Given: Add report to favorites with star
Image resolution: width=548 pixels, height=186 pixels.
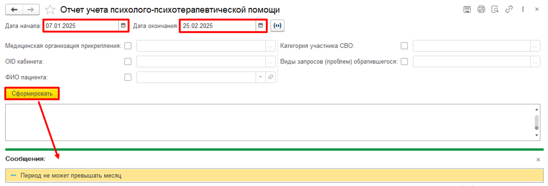Looking at the screenshot, I should tap(50, 10).
